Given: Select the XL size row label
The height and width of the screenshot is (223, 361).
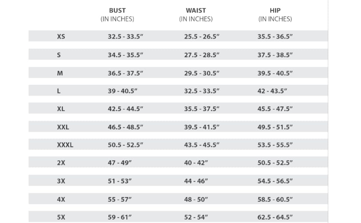Looking at the screenshot, I should tap(61, 109).
